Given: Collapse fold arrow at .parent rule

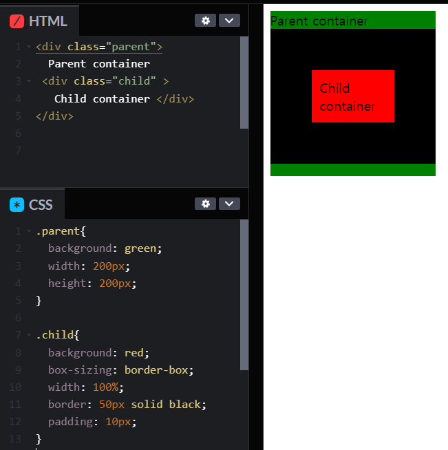Looking at the screenshot, I should pos(29,231).
